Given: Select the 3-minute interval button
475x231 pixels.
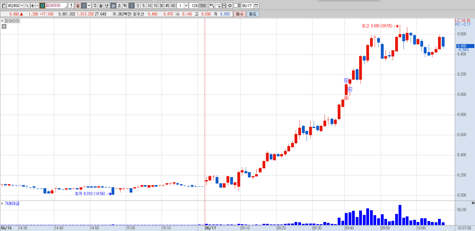Looking at the screenshot, I should coord(138,6).
